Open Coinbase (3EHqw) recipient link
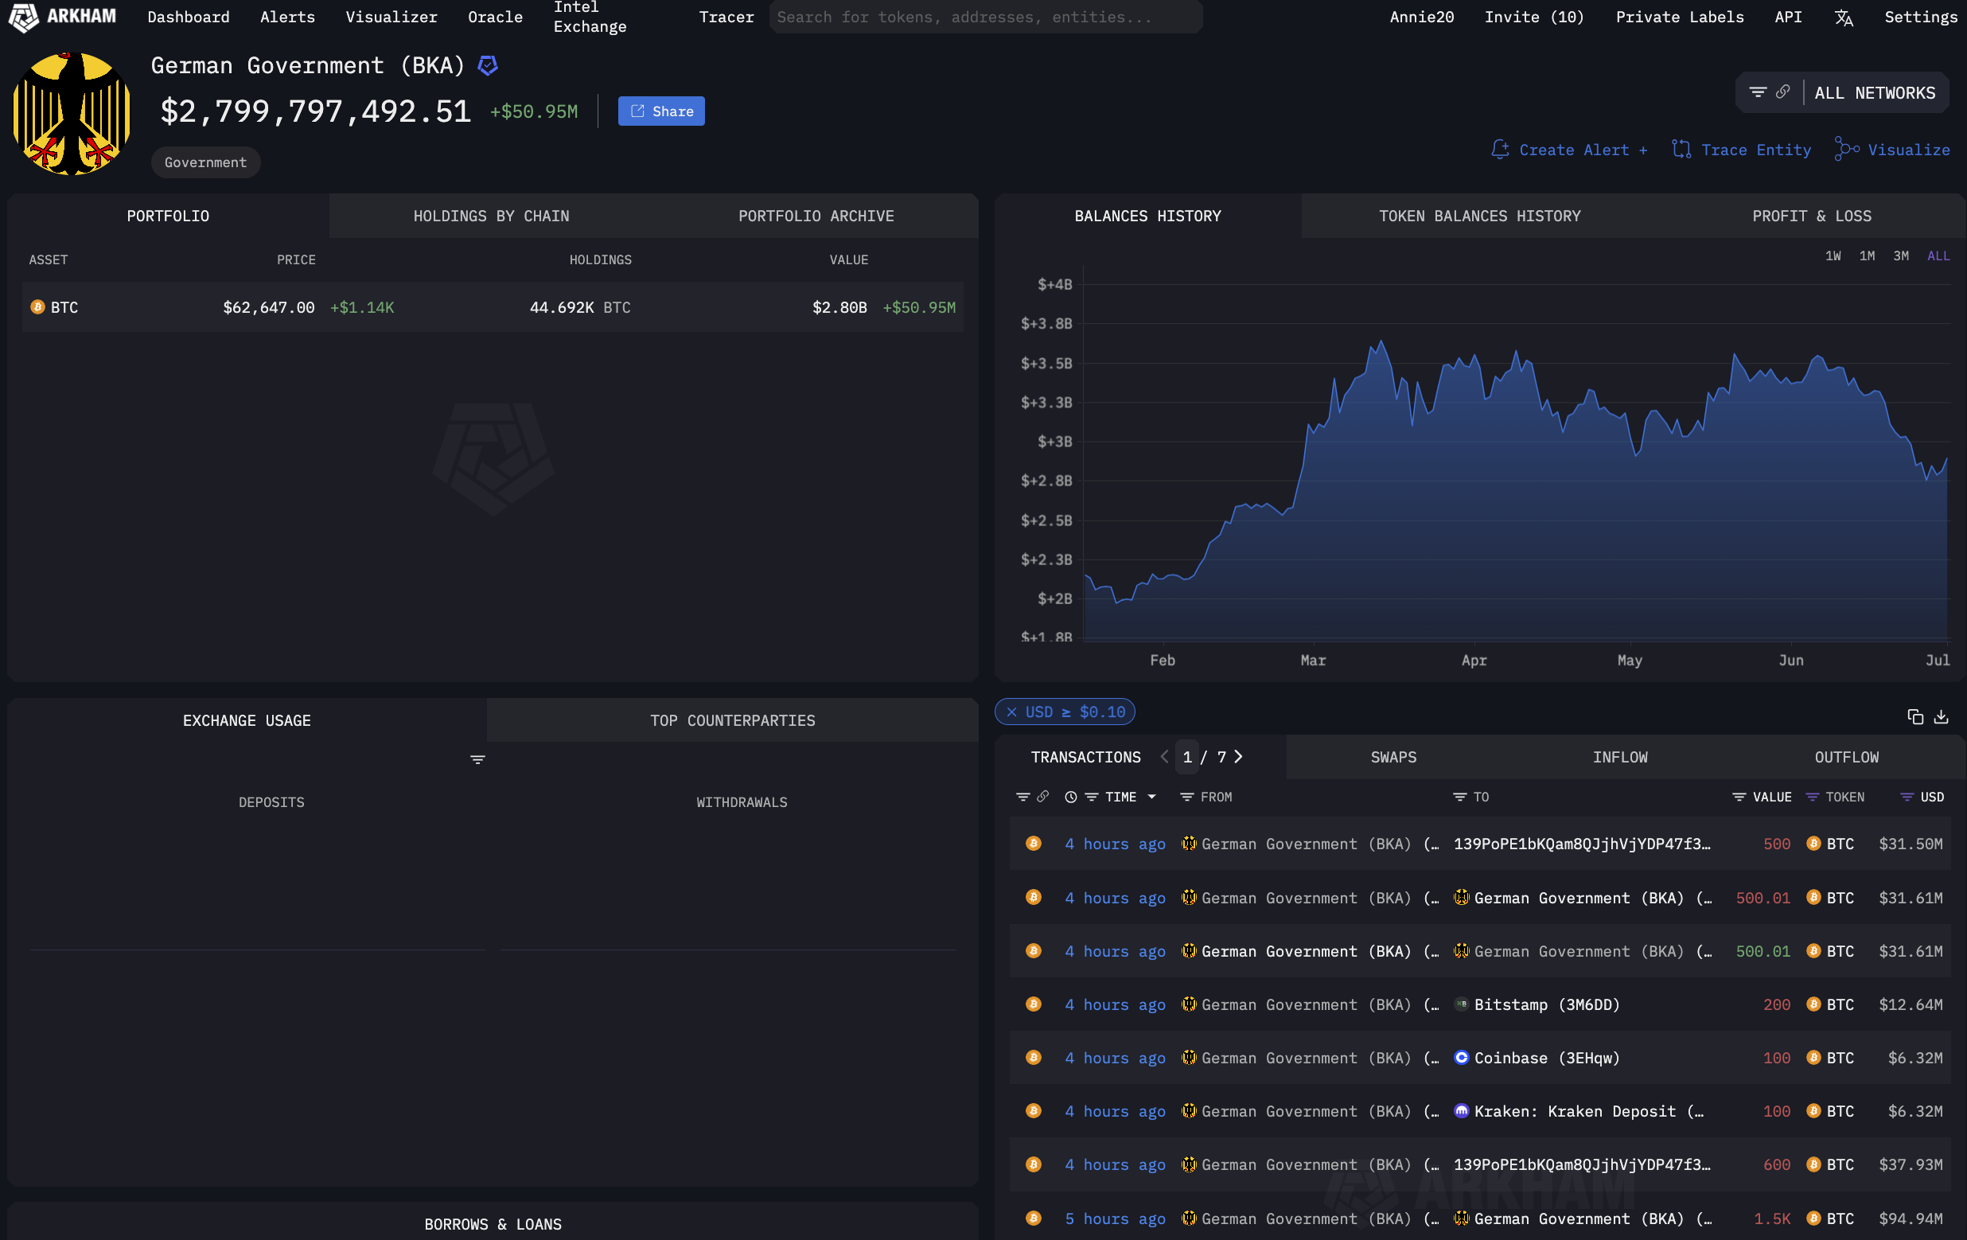Viewport: 1967px width, 1240px height. click(1546, 1058)
